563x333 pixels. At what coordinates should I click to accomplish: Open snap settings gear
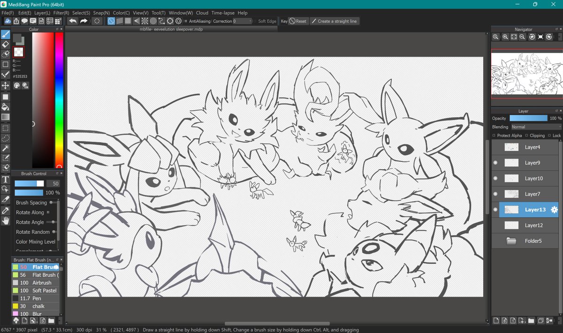click(x=178, y=21)
